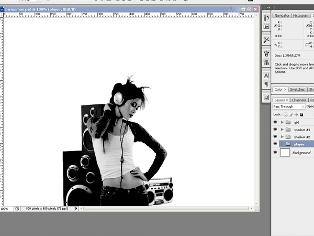Open the Brushes panel icon
The image size is (314, 236).
[x=266, y=54]
